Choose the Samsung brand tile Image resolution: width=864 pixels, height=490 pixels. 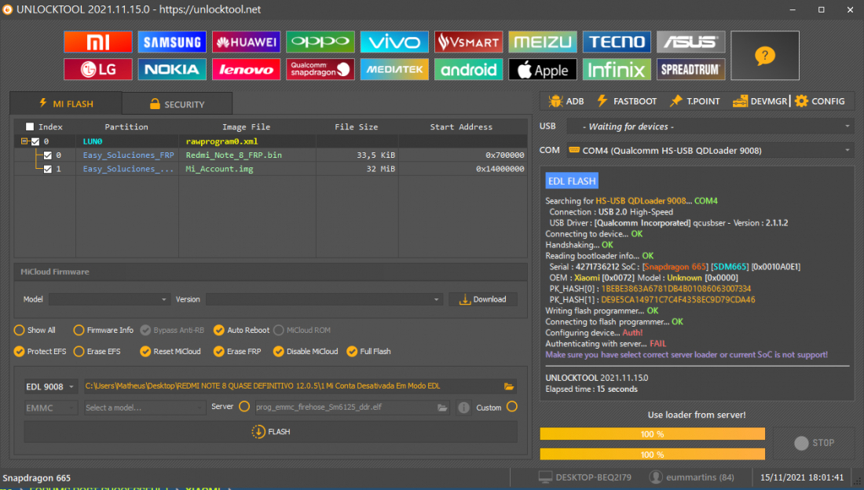pos(172,42)
